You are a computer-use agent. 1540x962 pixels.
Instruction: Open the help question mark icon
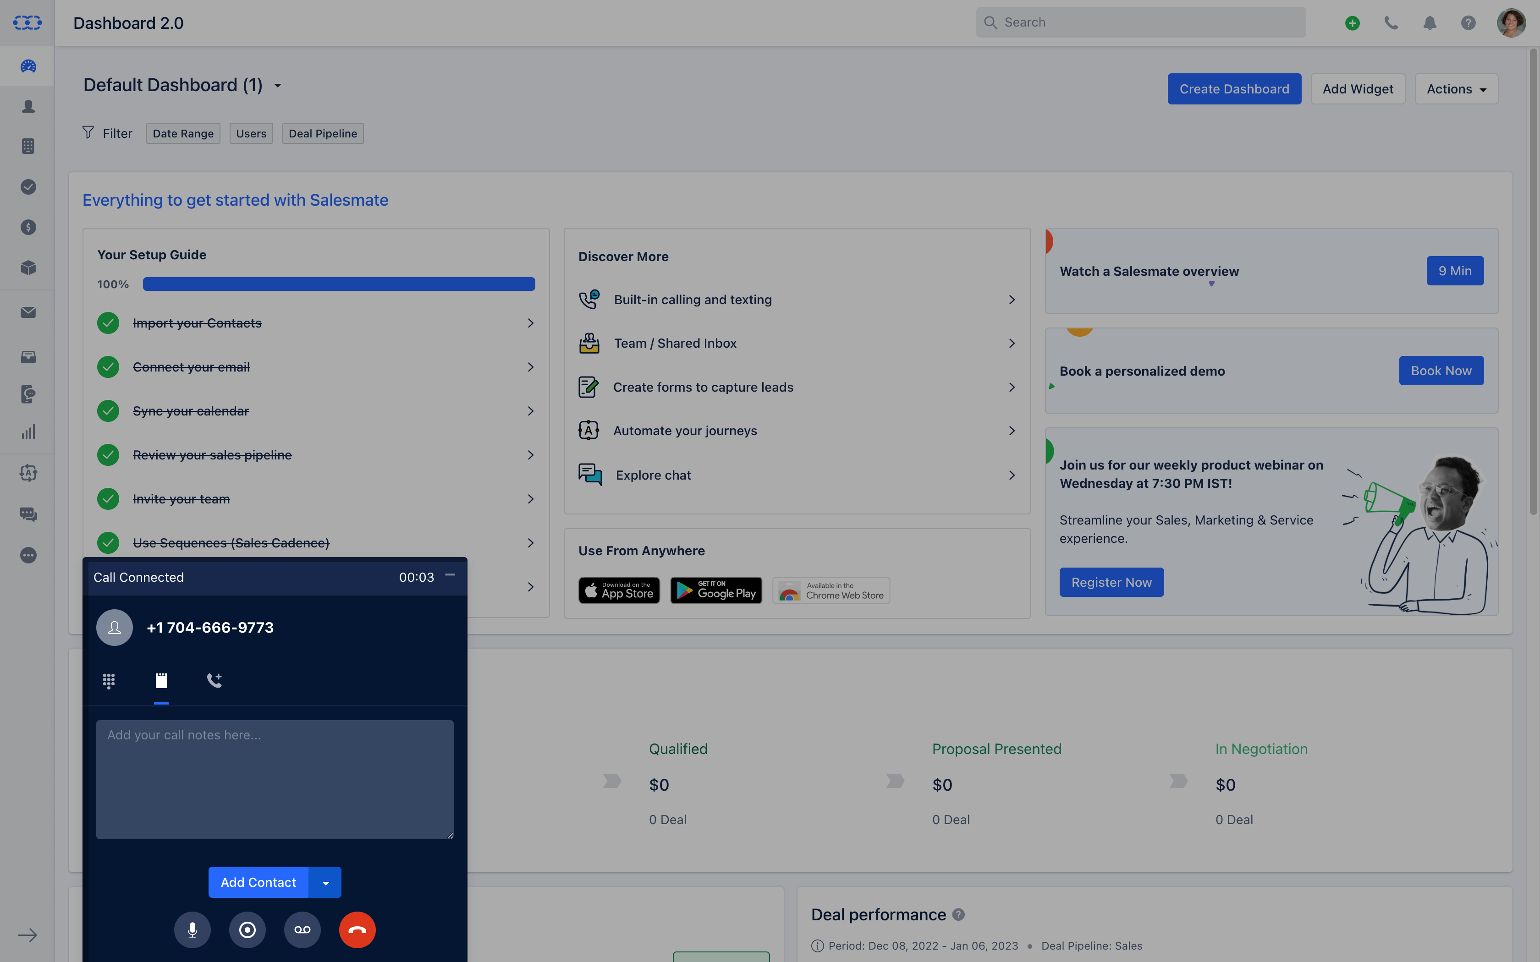[x=1468, y=23]
